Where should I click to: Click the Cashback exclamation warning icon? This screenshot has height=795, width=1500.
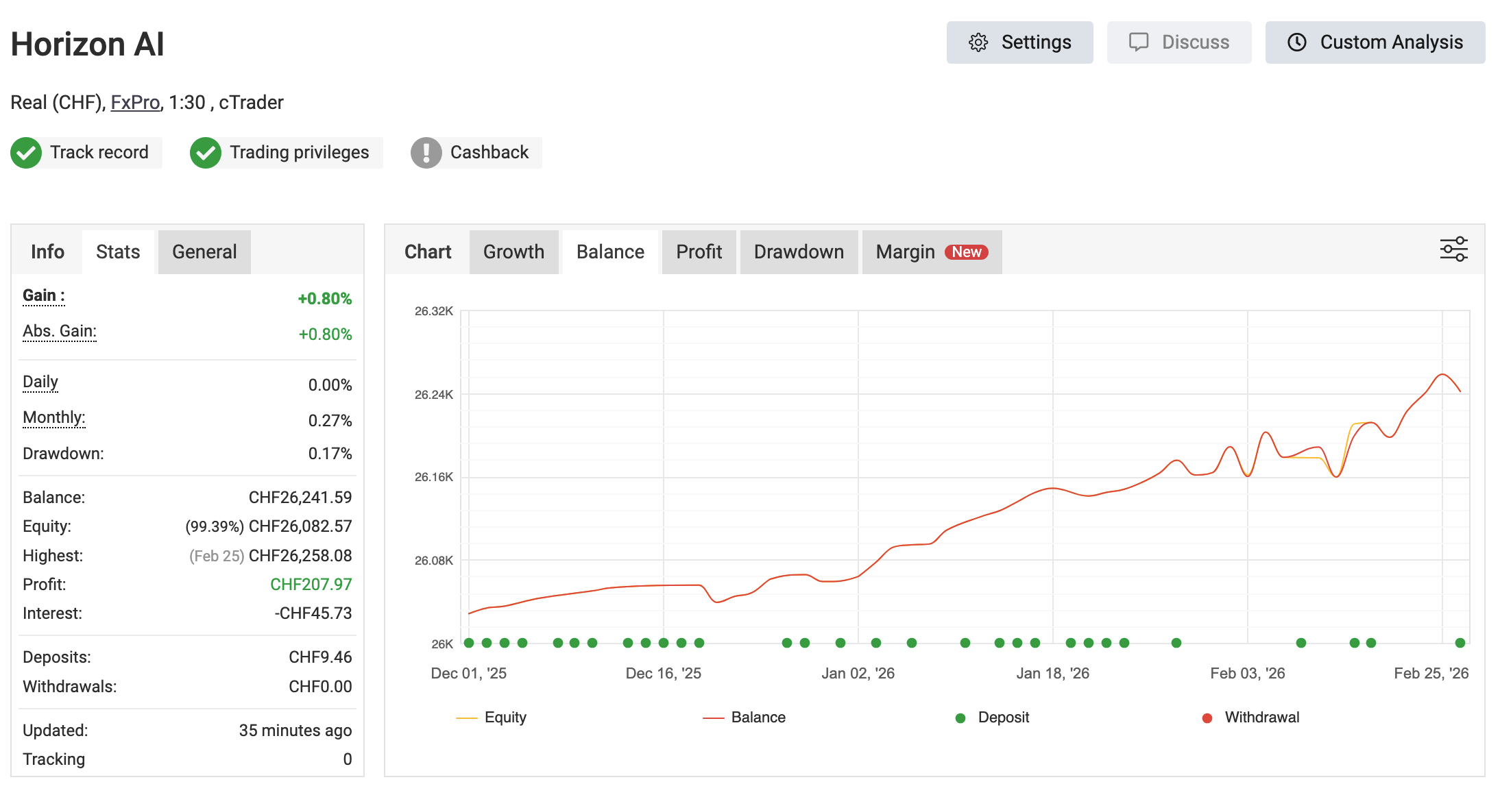click(426, 152)
